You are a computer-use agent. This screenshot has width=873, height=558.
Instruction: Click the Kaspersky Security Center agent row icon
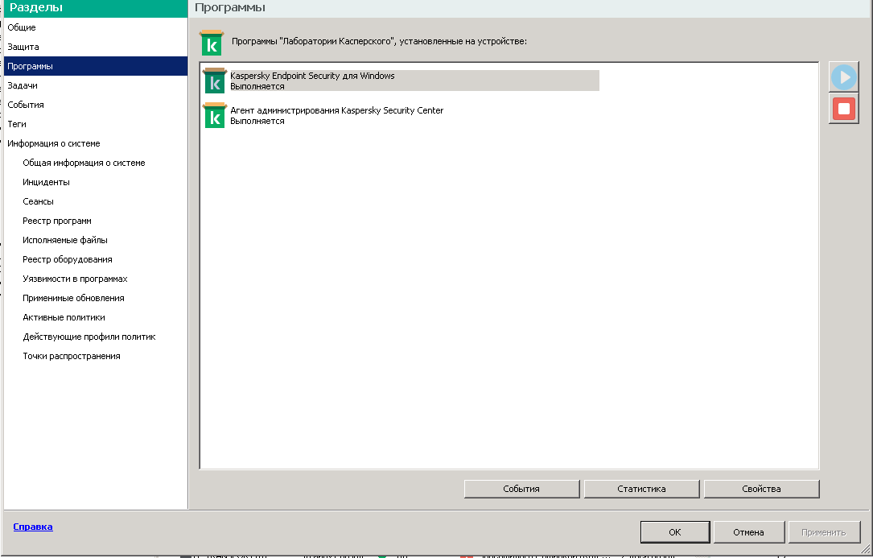214,115
